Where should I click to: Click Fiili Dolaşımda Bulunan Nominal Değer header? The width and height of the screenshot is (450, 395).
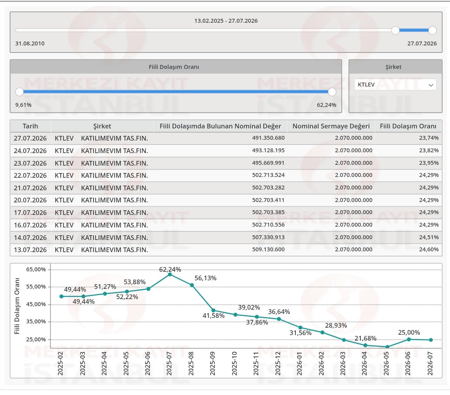(220, 126)
